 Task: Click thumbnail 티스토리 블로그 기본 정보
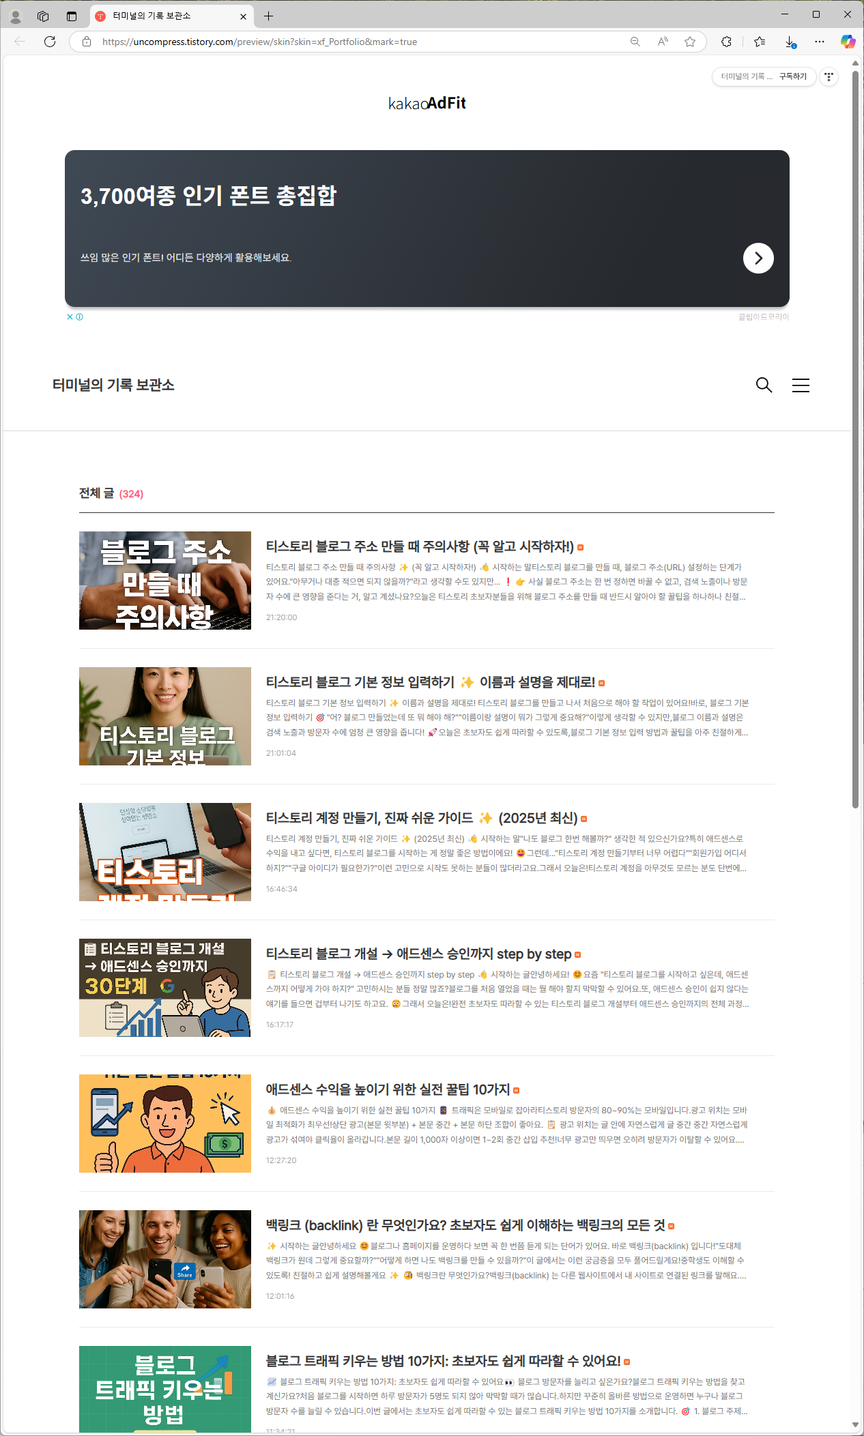pos(165,716)
